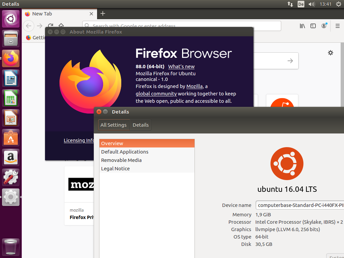Image resolution: width=344 pixels, height=258 pixels.
Task: Open What's new link in About Firefox
Action: [181, 67]
